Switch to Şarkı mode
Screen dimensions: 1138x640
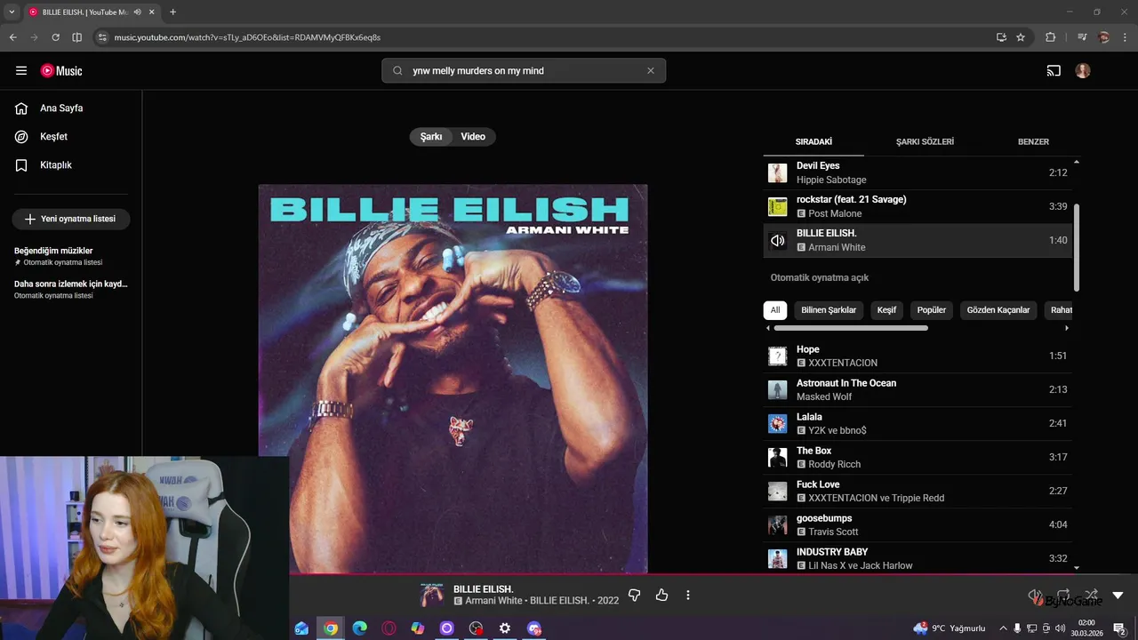pyautogui.click(x=431, y=137)
